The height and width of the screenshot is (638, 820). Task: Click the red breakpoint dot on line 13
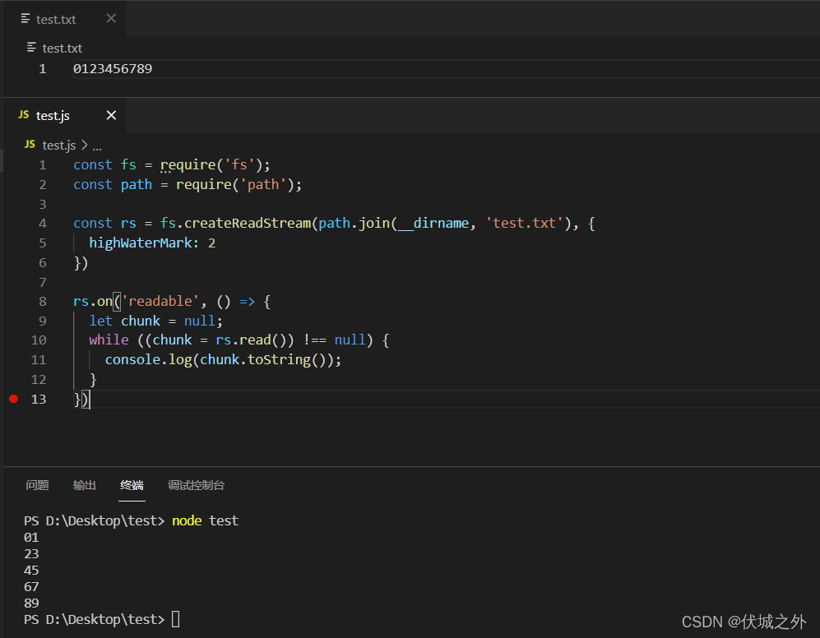(13, 399)
